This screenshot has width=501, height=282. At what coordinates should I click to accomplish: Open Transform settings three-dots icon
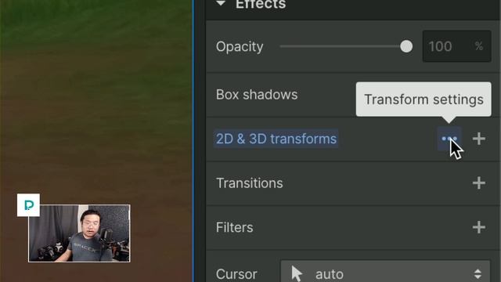tap(449, 139)
